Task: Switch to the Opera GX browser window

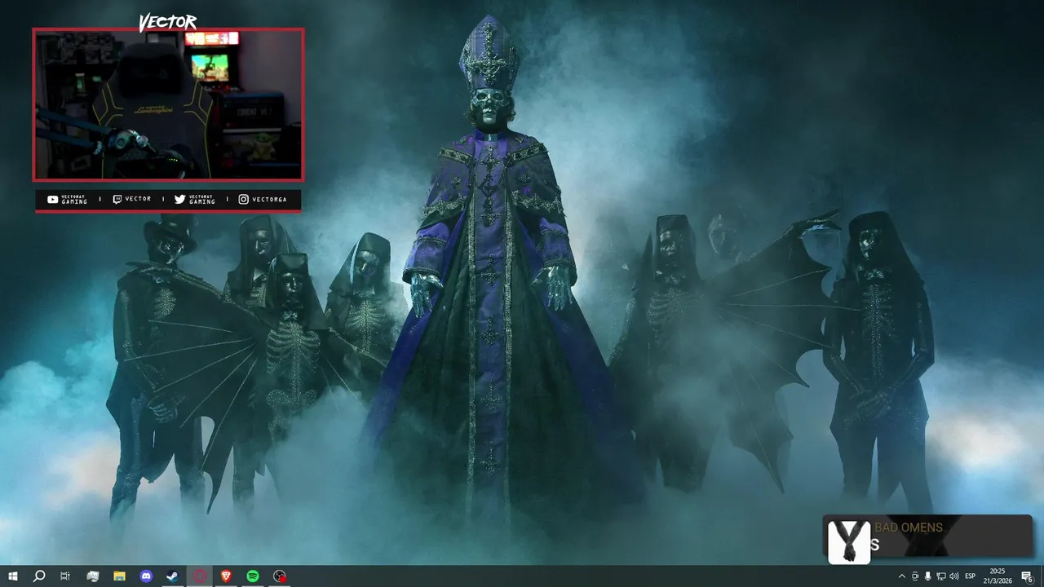Action: [x=200, y=576]
